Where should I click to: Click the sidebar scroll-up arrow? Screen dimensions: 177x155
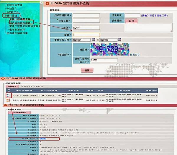(x=41, y=3)
